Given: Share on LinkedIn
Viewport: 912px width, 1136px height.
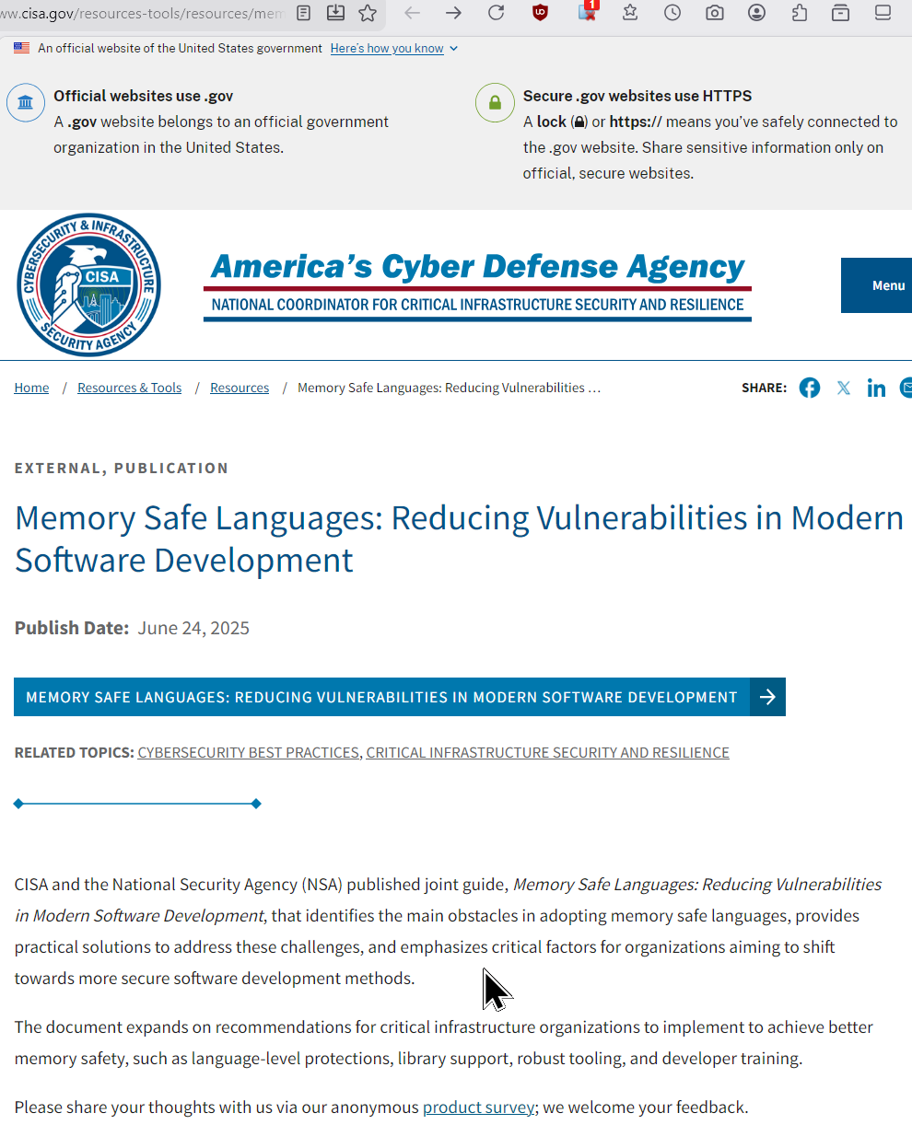Looking at the screenshot, I should pos(876,388).
